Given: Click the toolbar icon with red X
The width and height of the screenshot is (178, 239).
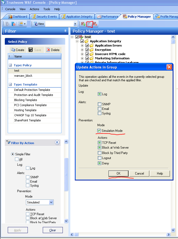Looking at the screenshot, I should pos(95,24).
